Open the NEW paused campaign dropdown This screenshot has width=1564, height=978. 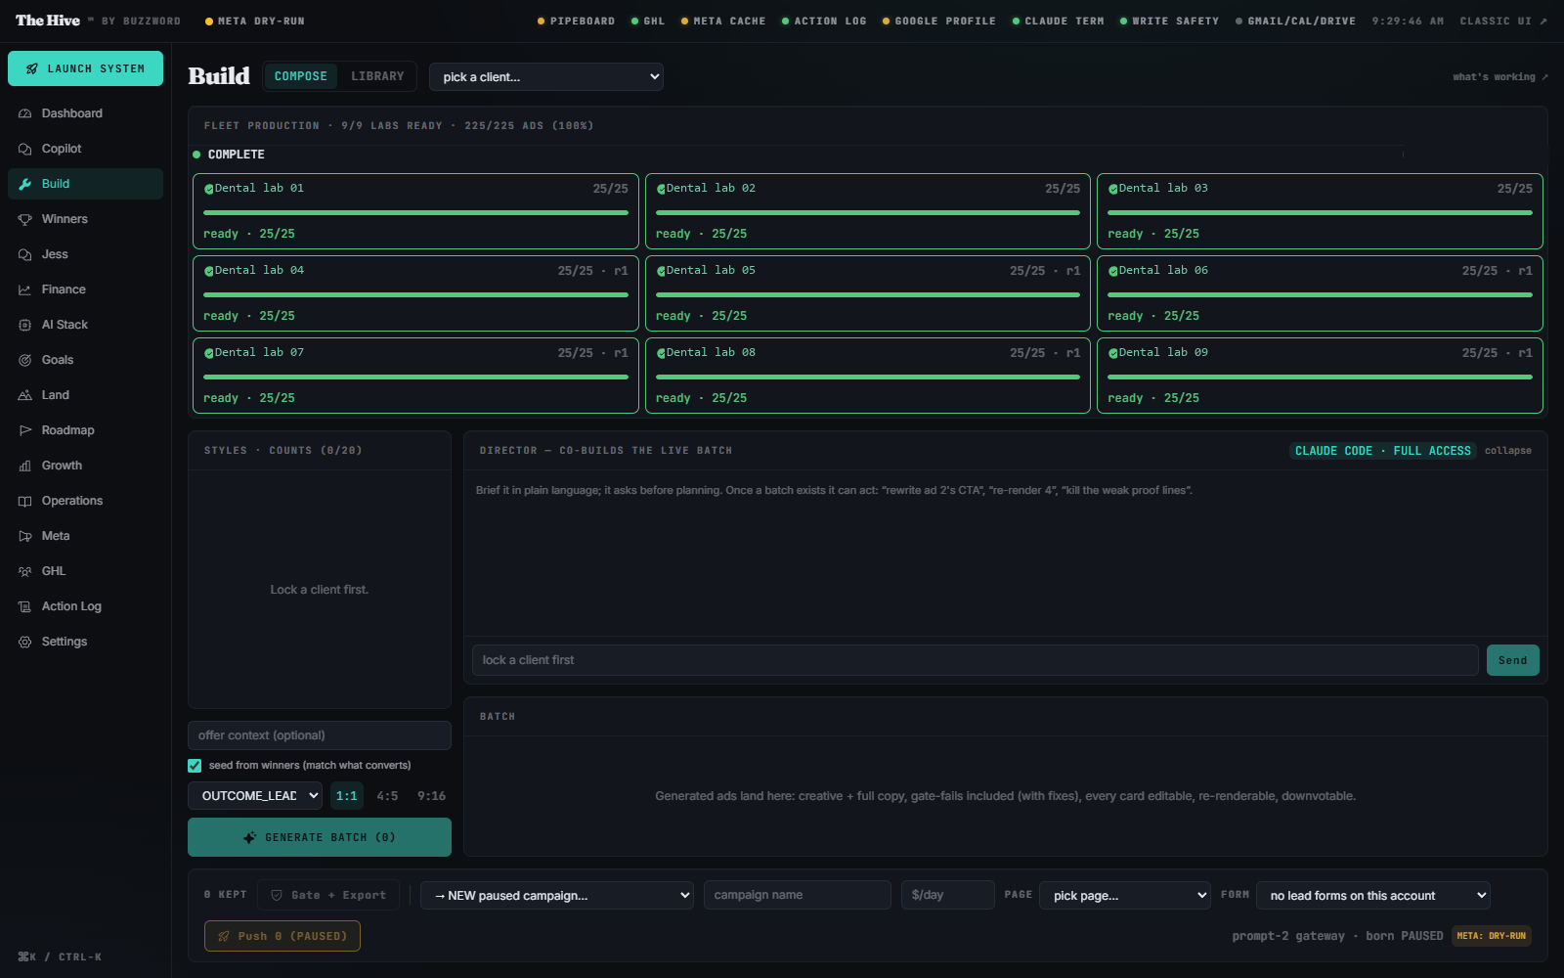point(557,895)
